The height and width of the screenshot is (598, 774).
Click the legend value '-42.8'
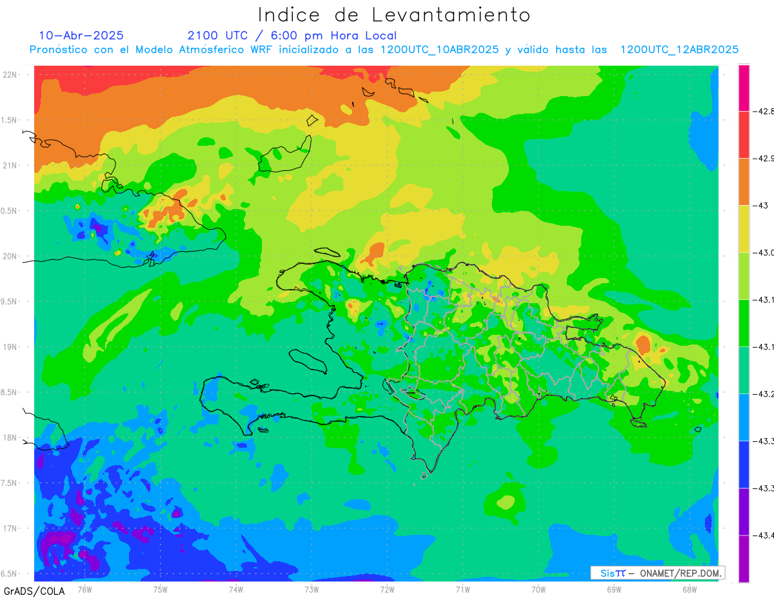coord(765,112)
